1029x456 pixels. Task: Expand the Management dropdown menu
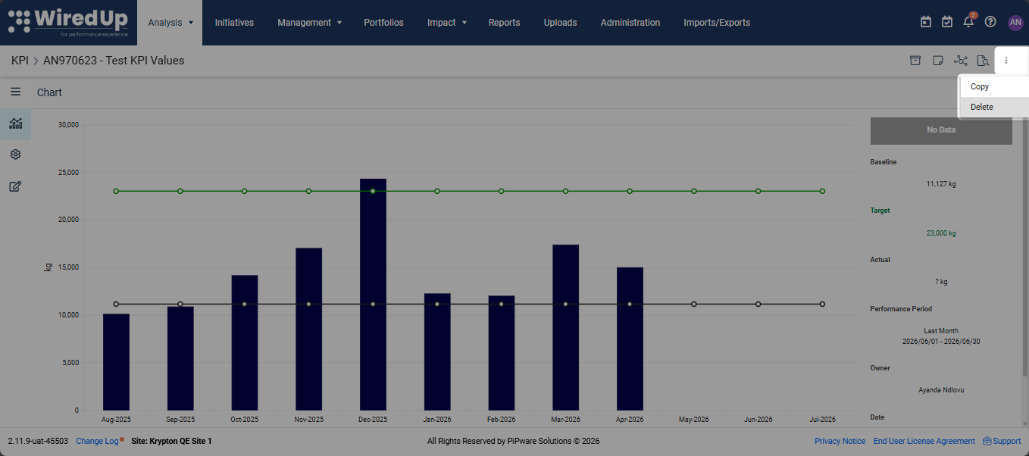(x=309, y=23)
